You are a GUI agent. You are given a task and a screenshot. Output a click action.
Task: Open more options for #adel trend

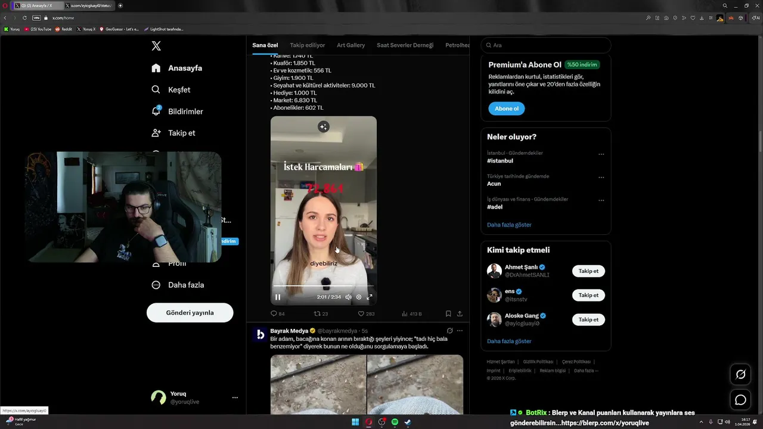click(x=601, y=201)
